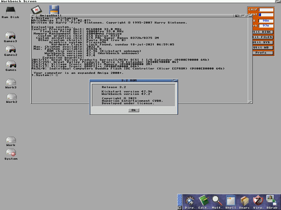Image resolution: width=281 pixels, height=210 pixels.
Task: Launch Shell from the dock
Action: click(231, 202)
